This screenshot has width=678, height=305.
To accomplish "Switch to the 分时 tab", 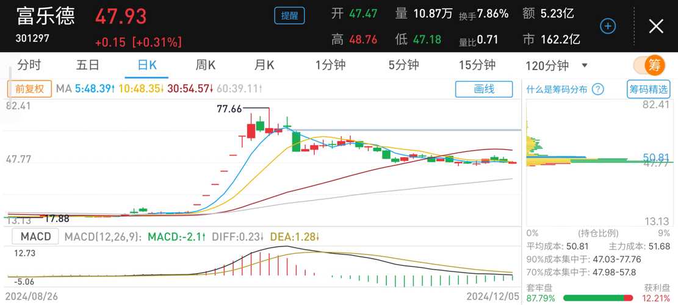I will 29,65.
